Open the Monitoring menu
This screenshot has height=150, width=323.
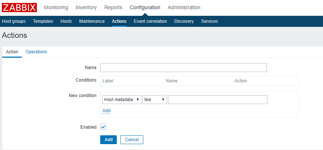click(x=56, y=7)
